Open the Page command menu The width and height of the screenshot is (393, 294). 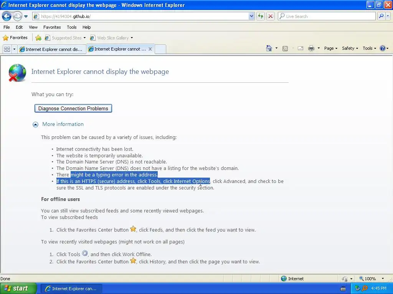[x=330, y=48]
